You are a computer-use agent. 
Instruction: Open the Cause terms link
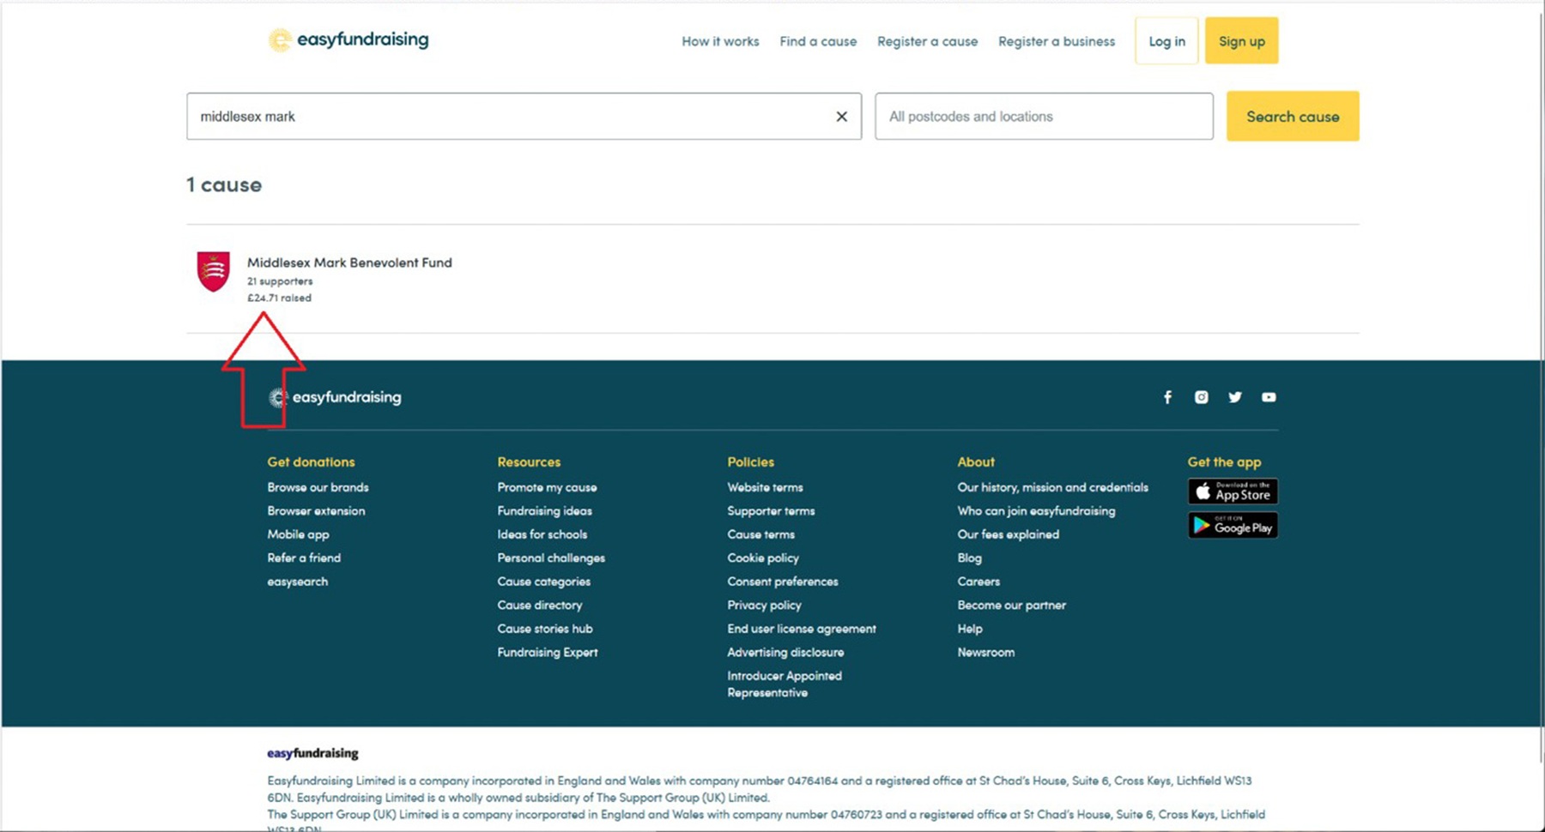click(x=760, y=534)
